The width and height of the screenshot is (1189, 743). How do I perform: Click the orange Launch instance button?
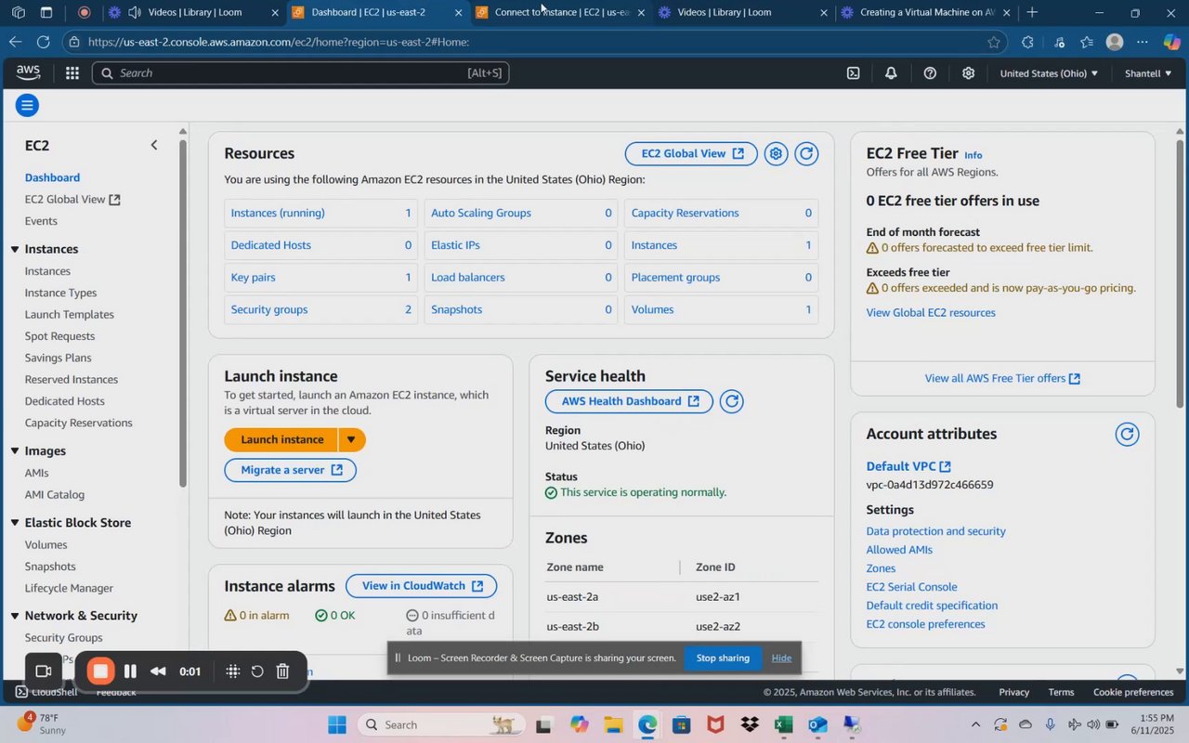click(x=281, y=440)
